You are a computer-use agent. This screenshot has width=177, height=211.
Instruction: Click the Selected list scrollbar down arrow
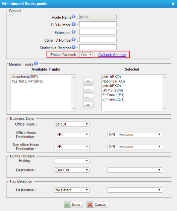164,108
